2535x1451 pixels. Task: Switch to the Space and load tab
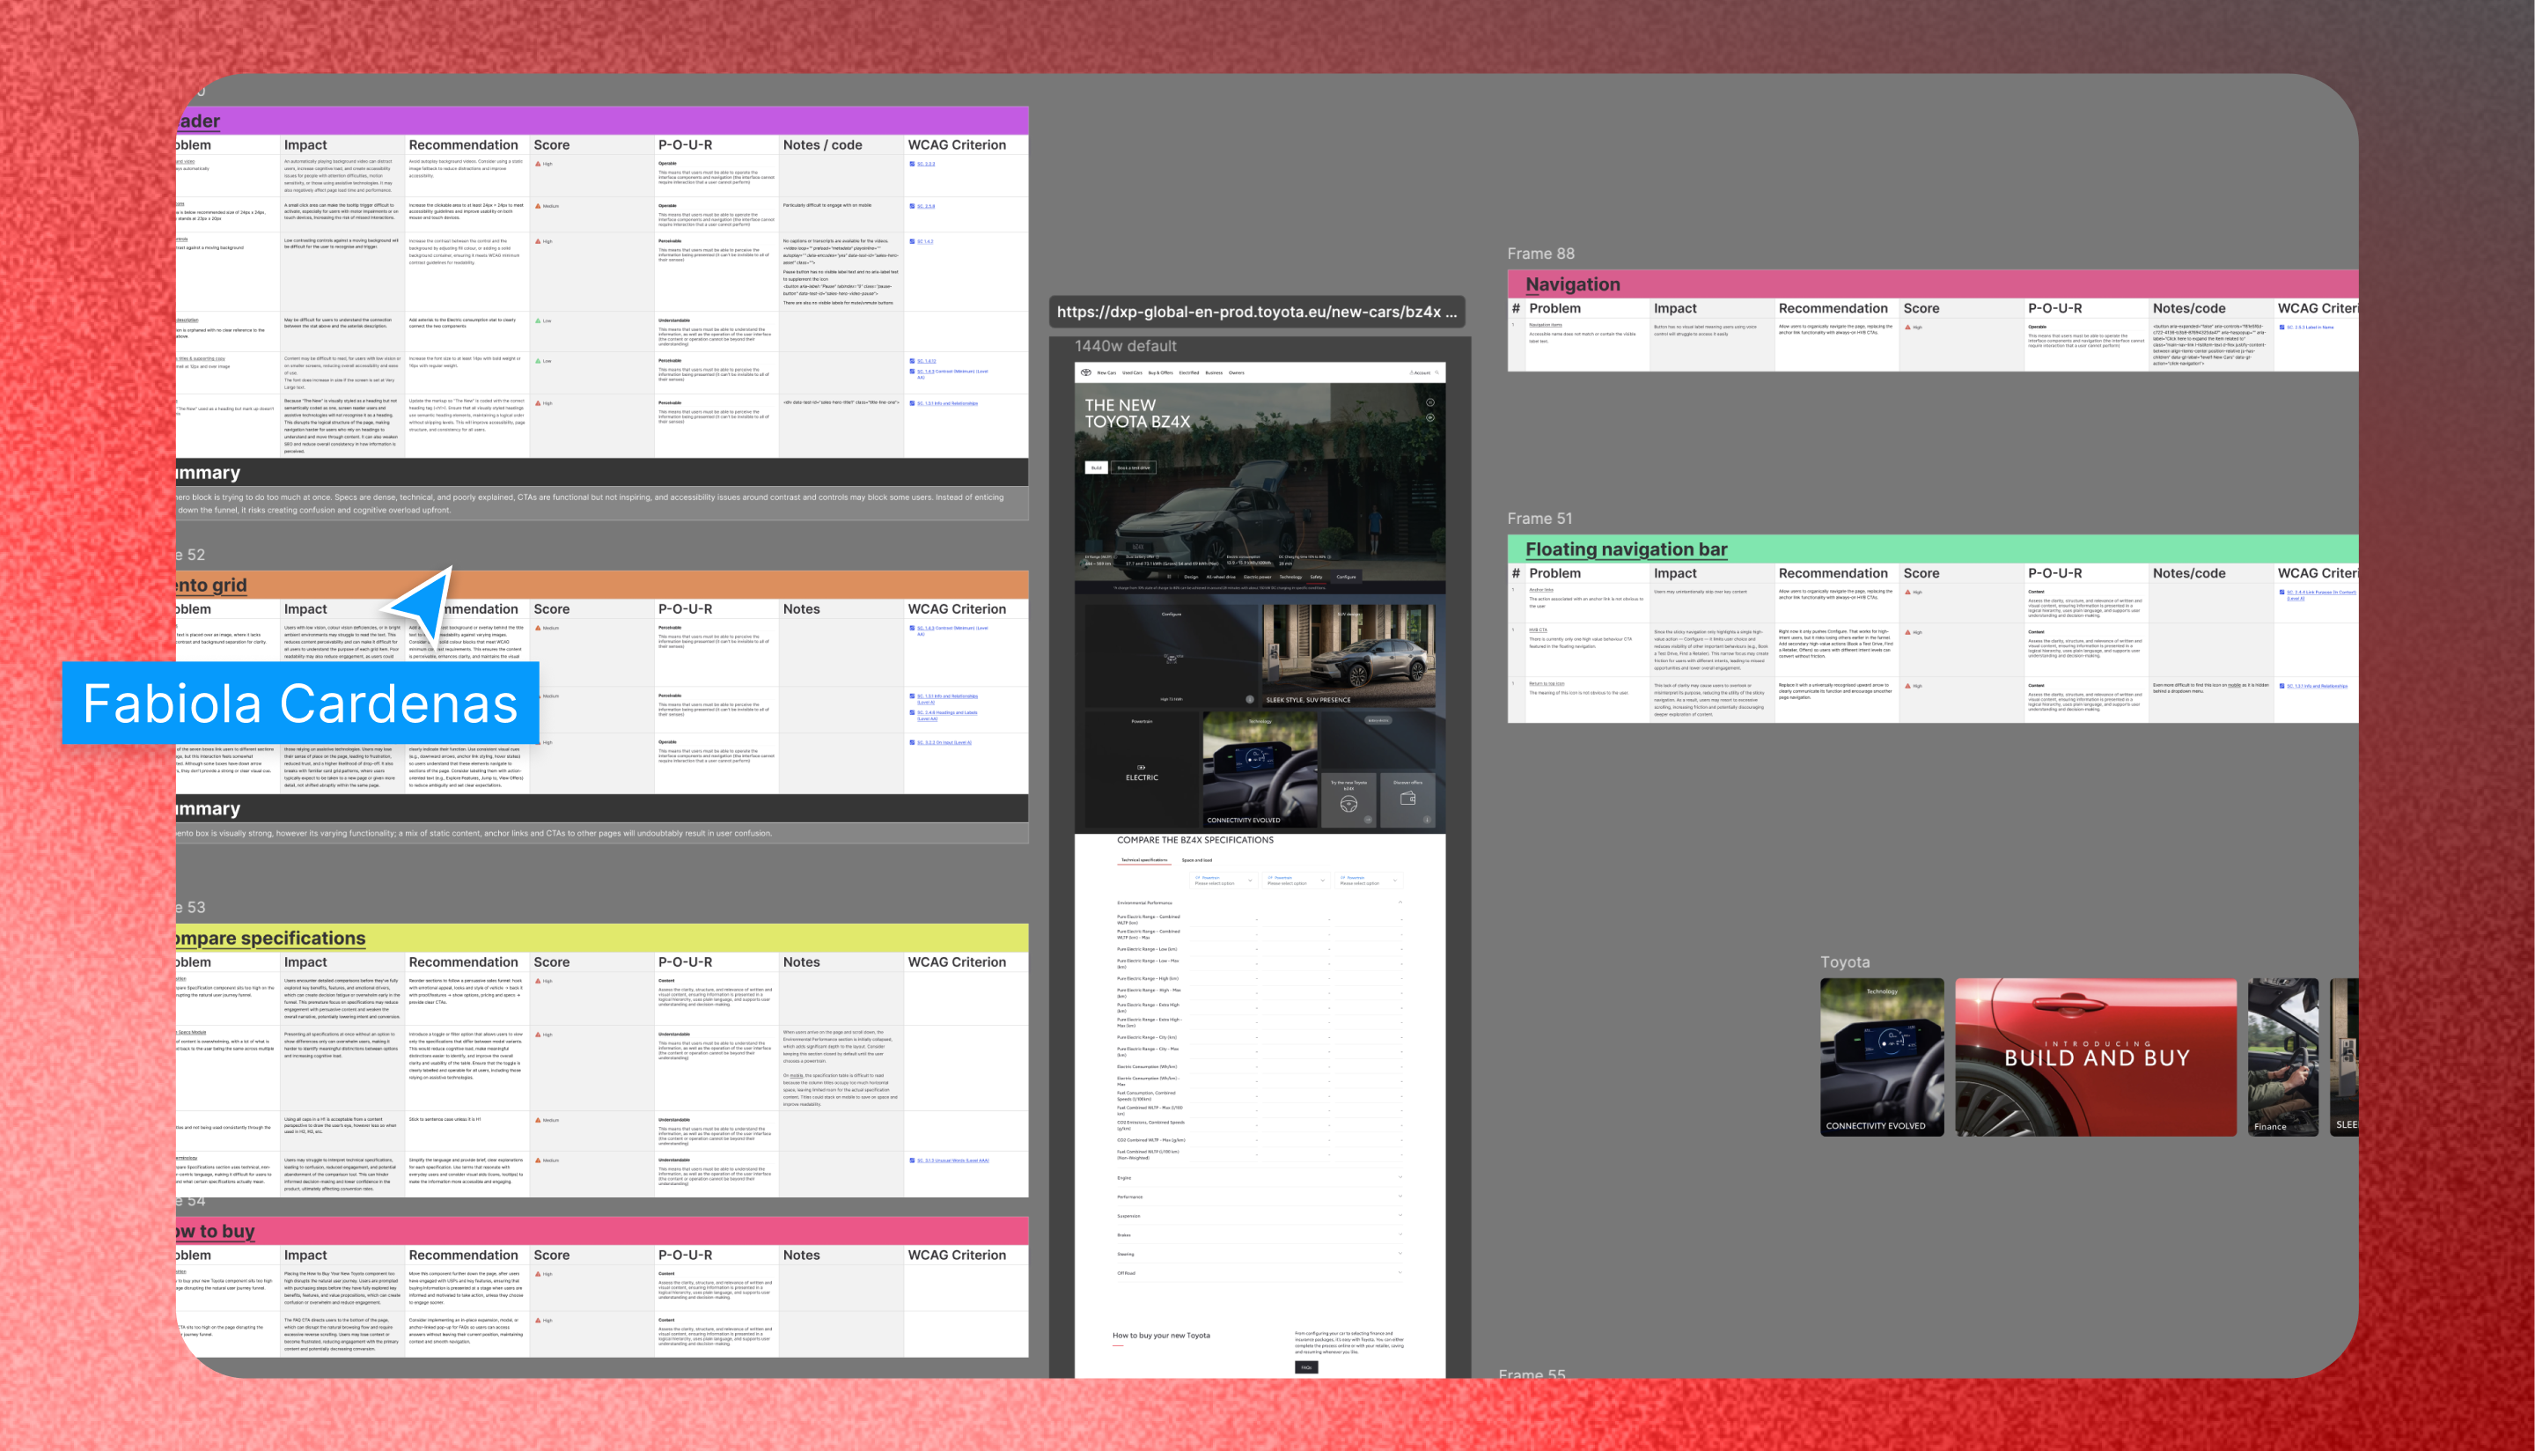tap(1197, 860)
